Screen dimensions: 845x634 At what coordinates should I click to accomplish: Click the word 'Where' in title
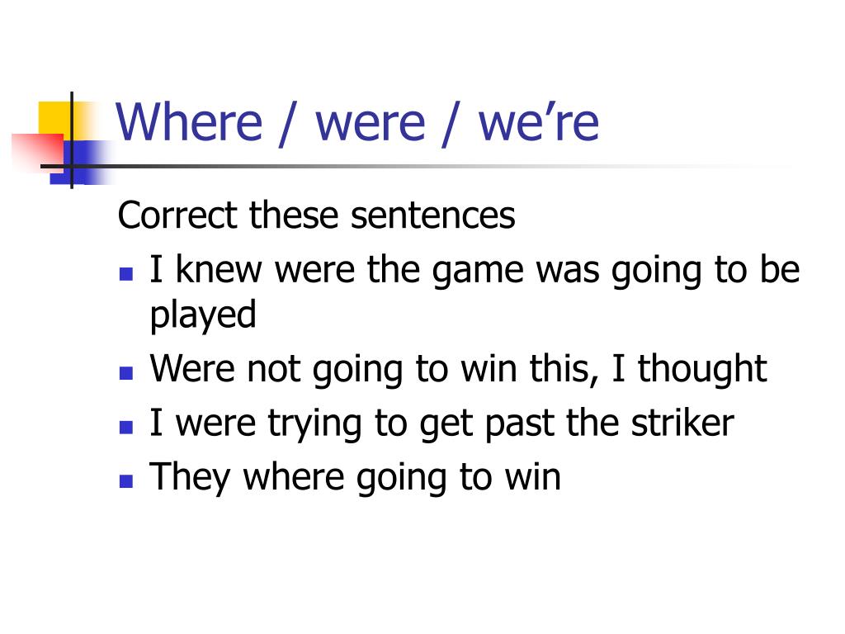coord(189,122)
